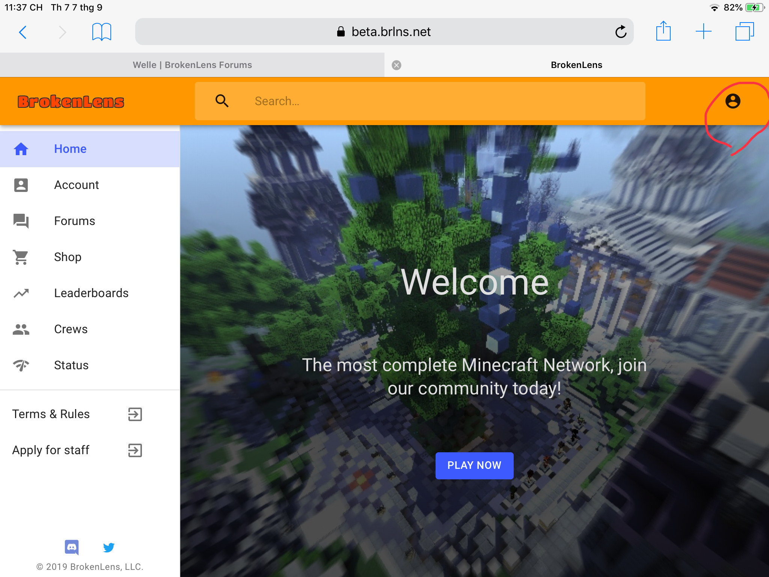Open the Safari bookmarks book icon
The image size is (769, 577).
[101, 32]
